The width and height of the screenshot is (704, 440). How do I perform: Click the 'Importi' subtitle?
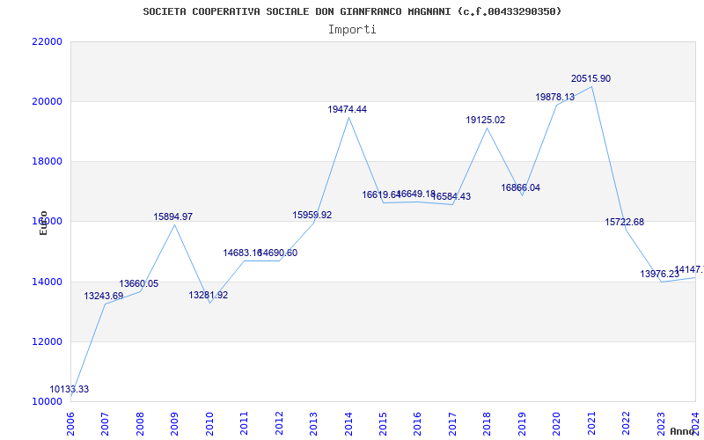click(x=352, y=30)
